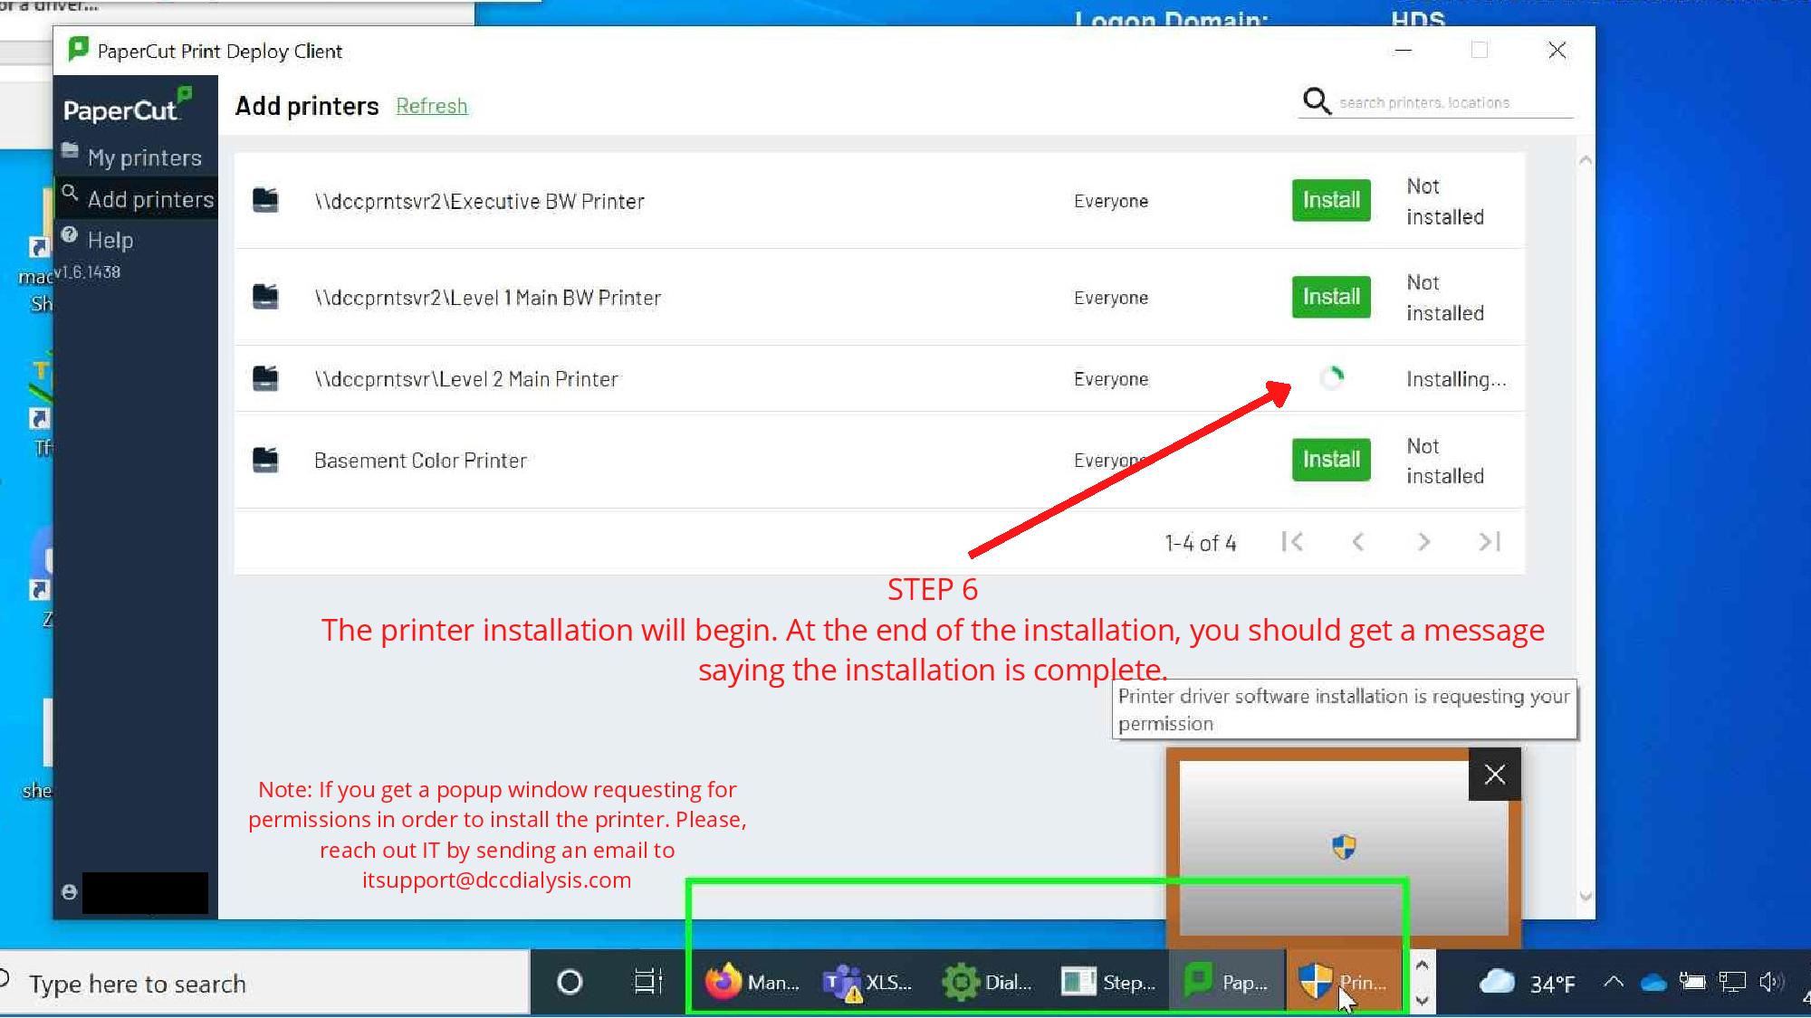Go to next page of printer list
Image resolution: width=1811 pixels, height=1018 pixels.
click(1423, 542)
